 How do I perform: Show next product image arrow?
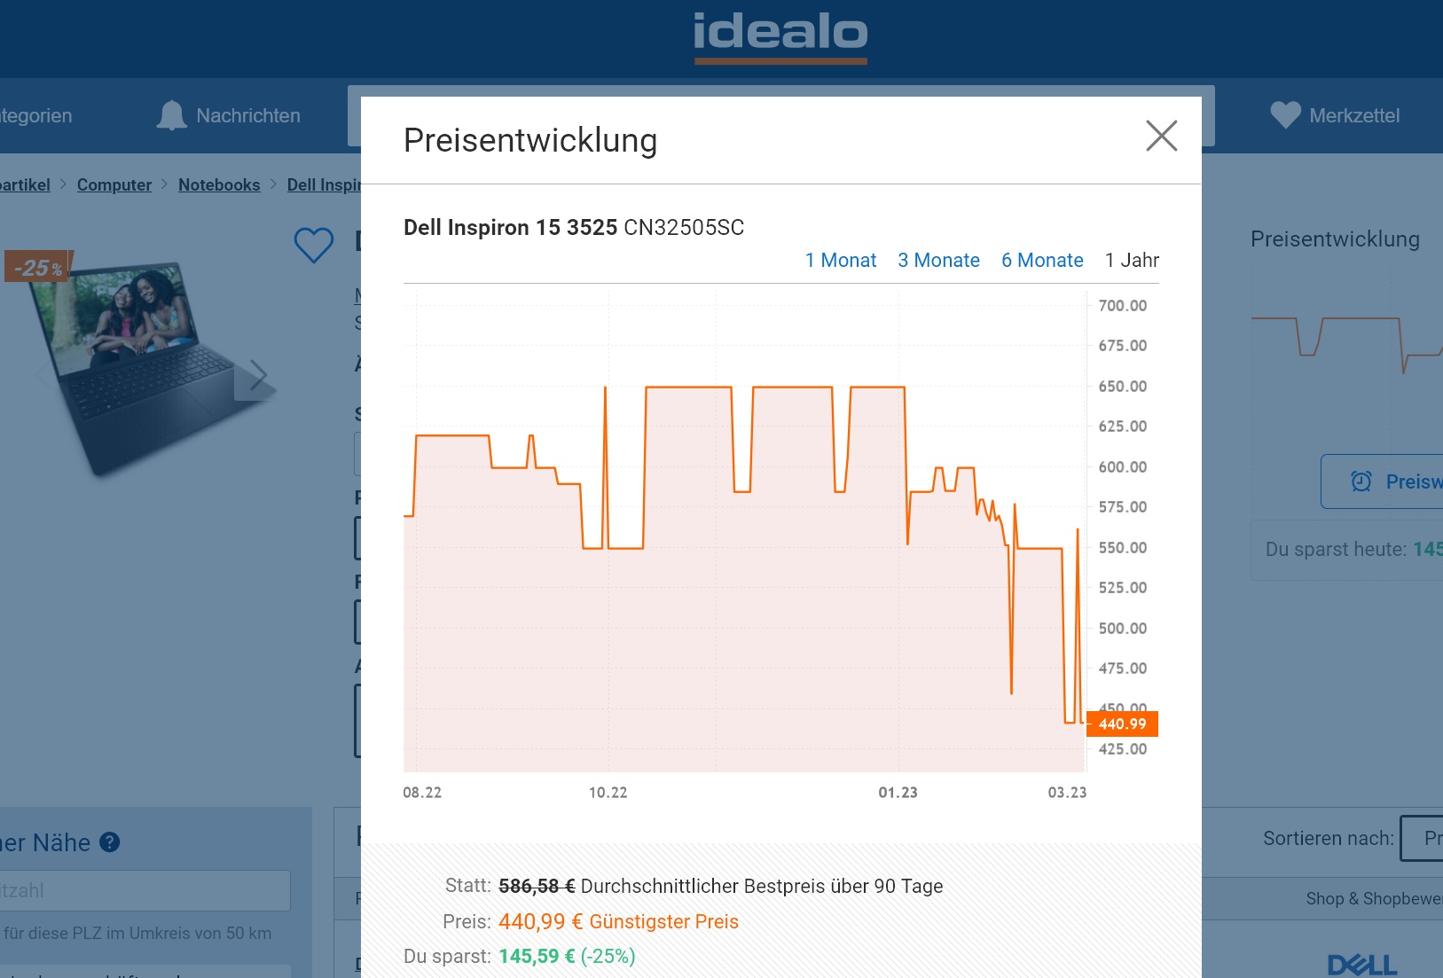coord(258,376)
